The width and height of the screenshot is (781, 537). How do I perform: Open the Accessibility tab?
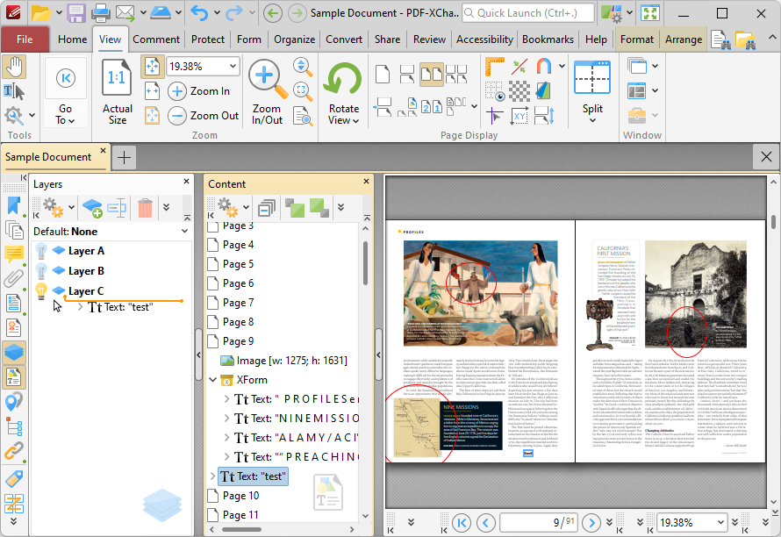pyautogui.click(x=484, y=39)
